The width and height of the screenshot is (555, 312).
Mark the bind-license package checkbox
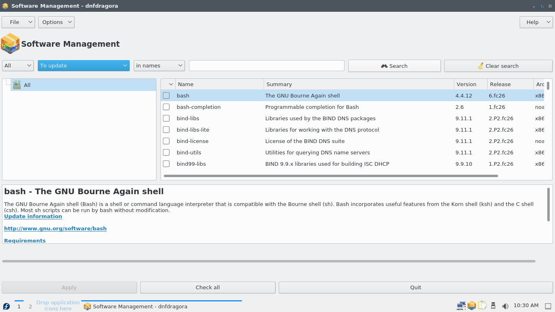tap(166, 141)
